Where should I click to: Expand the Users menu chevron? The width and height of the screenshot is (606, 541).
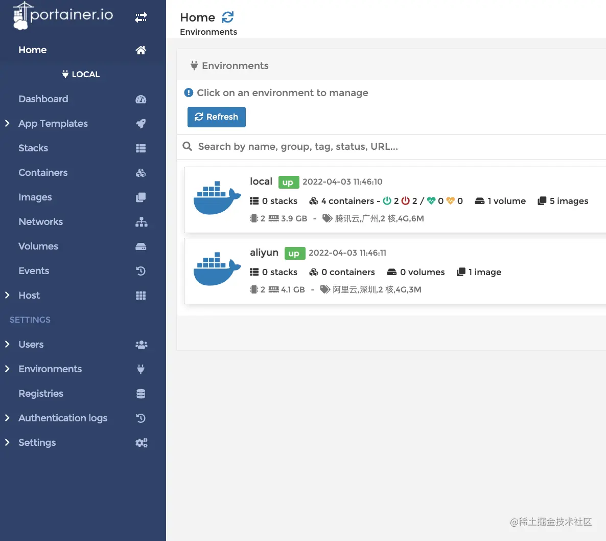(7, 344)
